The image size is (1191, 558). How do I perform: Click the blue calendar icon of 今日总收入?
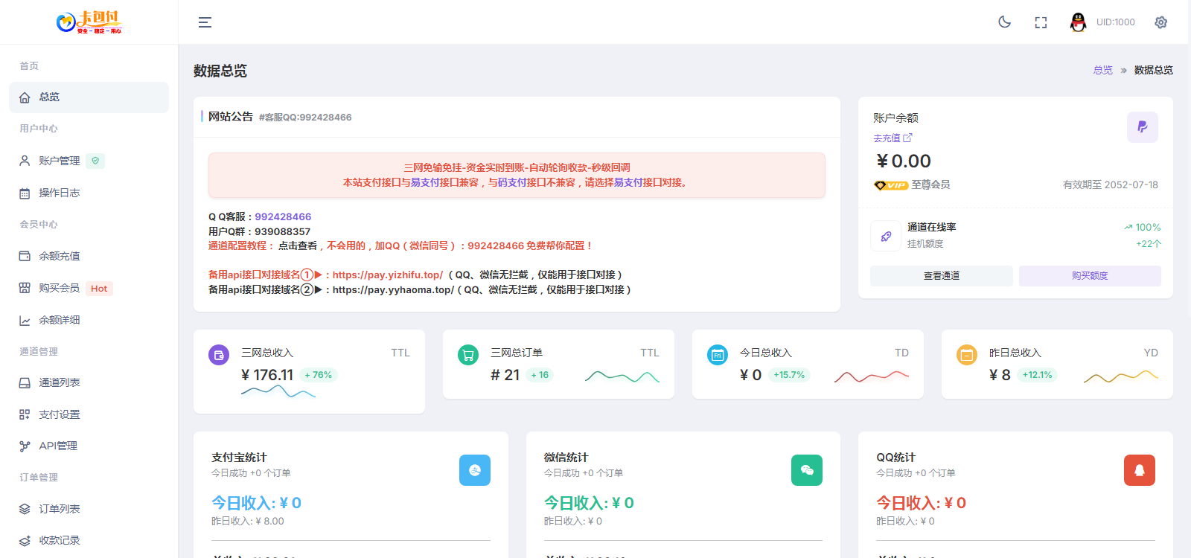[718, 356]
